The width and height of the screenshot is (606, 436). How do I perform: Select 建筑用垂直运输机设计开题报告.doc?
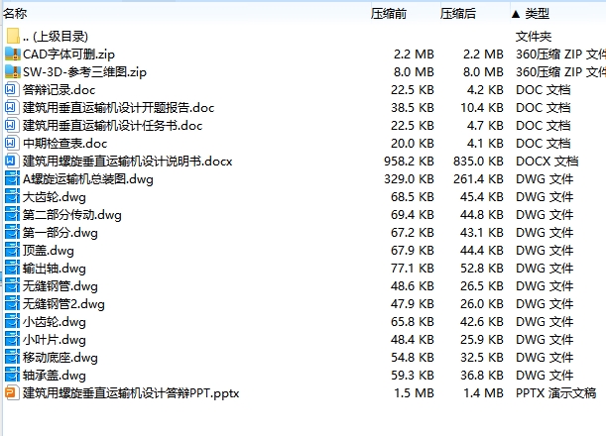coord(119,108)
